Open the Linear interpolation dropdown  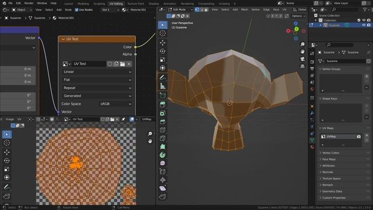(x=97, y=72)
